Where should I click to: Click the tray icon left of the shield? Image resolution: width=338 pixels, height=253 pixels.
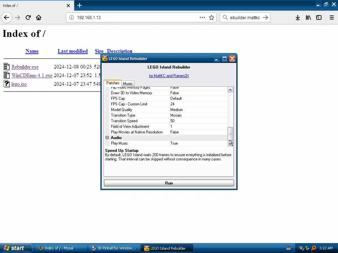302,248
